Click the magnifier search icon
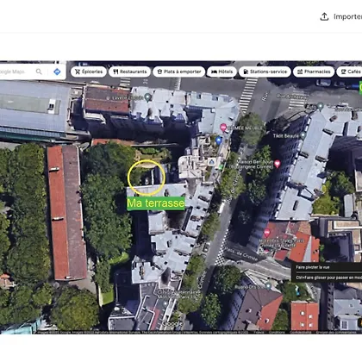The image size is (362, 362). coord(39,72)
